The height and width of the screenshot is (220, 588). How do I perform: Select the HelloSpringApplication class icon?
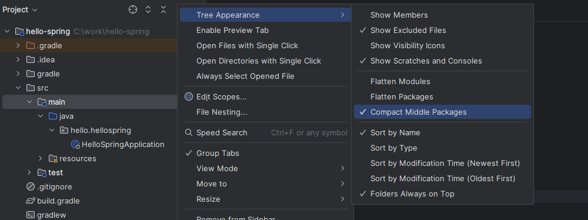coord(75,145)
